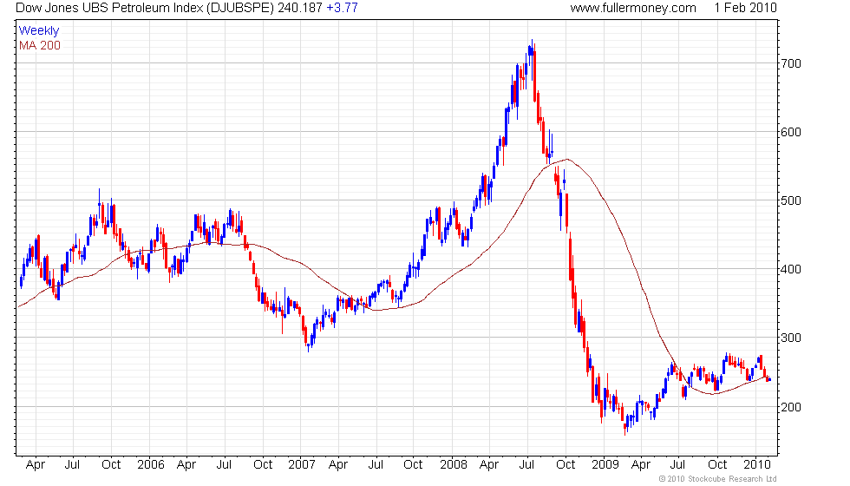
Task: Click the 300 y-axis label
Action: [791, 338]
